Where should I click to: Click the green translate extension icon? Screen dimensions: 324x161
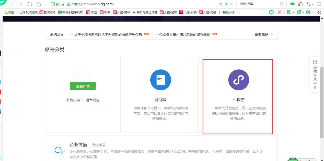[289, 12]
